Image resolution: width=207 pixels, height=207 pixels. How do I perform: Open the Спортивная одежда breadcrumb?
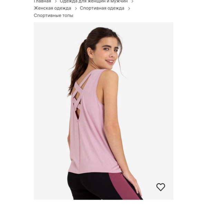[102, 8]
